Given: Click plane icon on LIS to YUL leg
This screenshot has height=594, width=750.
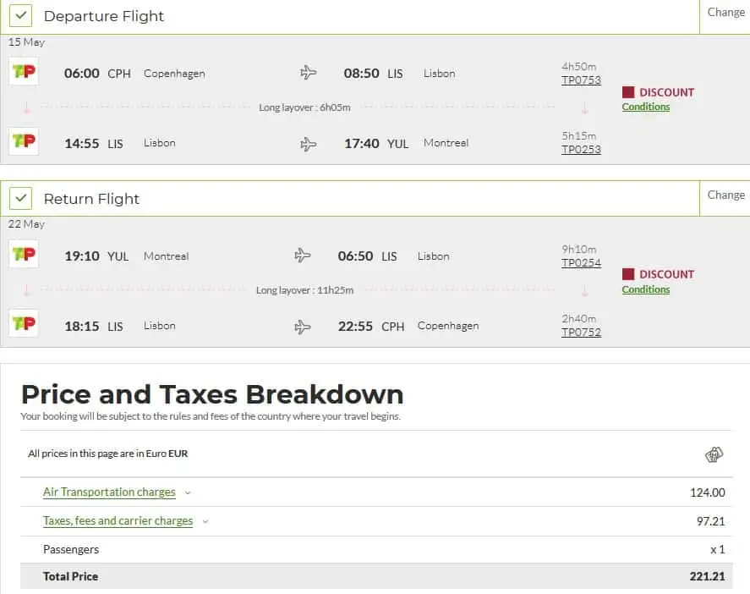Looking at the screenshot, I should point(309,143).
